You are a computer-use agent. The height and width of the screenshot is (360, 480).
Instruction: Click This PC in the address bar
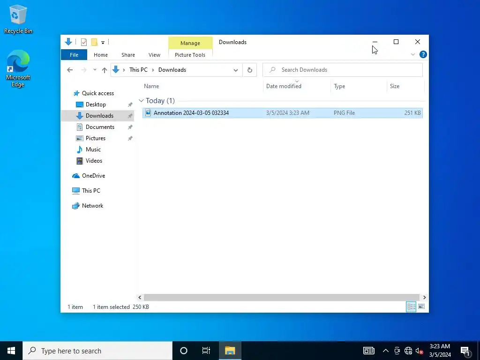[x=138, y=70]
